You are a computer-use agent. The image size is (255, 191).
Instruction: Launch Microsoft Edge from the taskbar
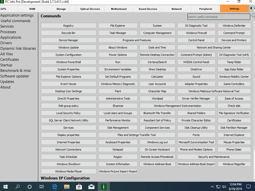55,187
